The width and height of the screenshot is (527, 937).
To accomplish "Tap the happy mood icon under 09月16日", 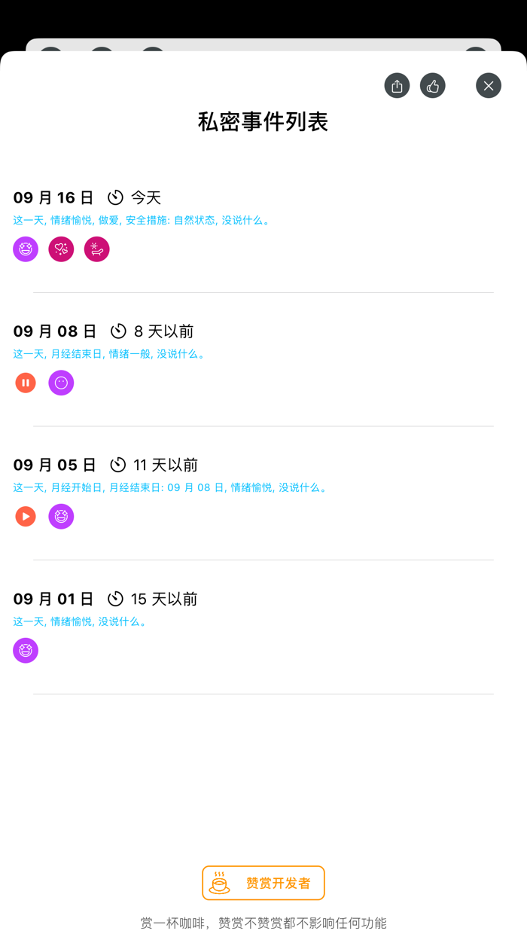I will tap(26, 249).
